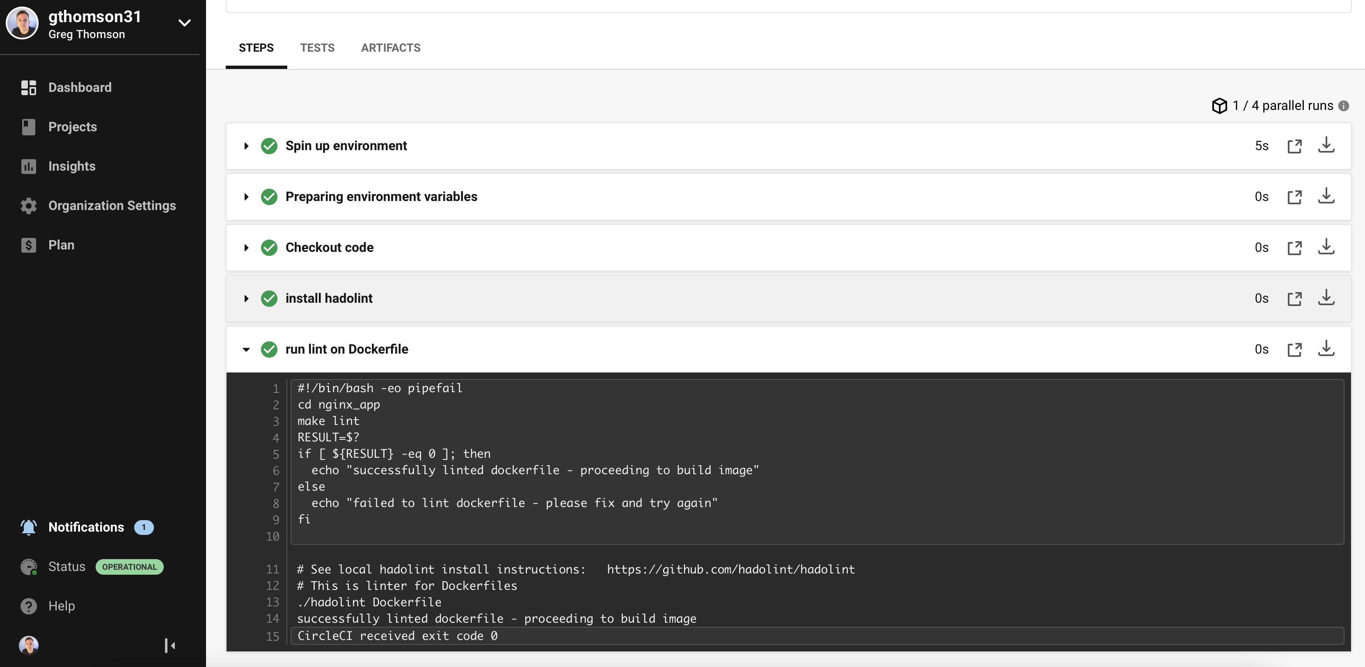Screen dimensions: 1365x667
Task: Open the Dashboard from the sidebar
Action: (x=80, y=87)
